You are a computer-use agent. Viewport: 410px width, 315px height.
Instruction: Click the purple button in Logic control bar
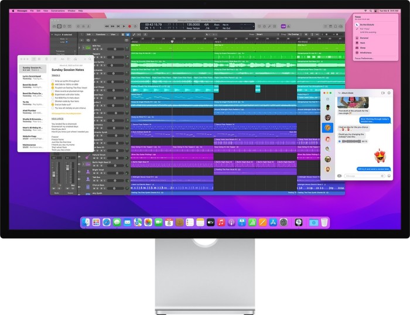pos(283,26)
